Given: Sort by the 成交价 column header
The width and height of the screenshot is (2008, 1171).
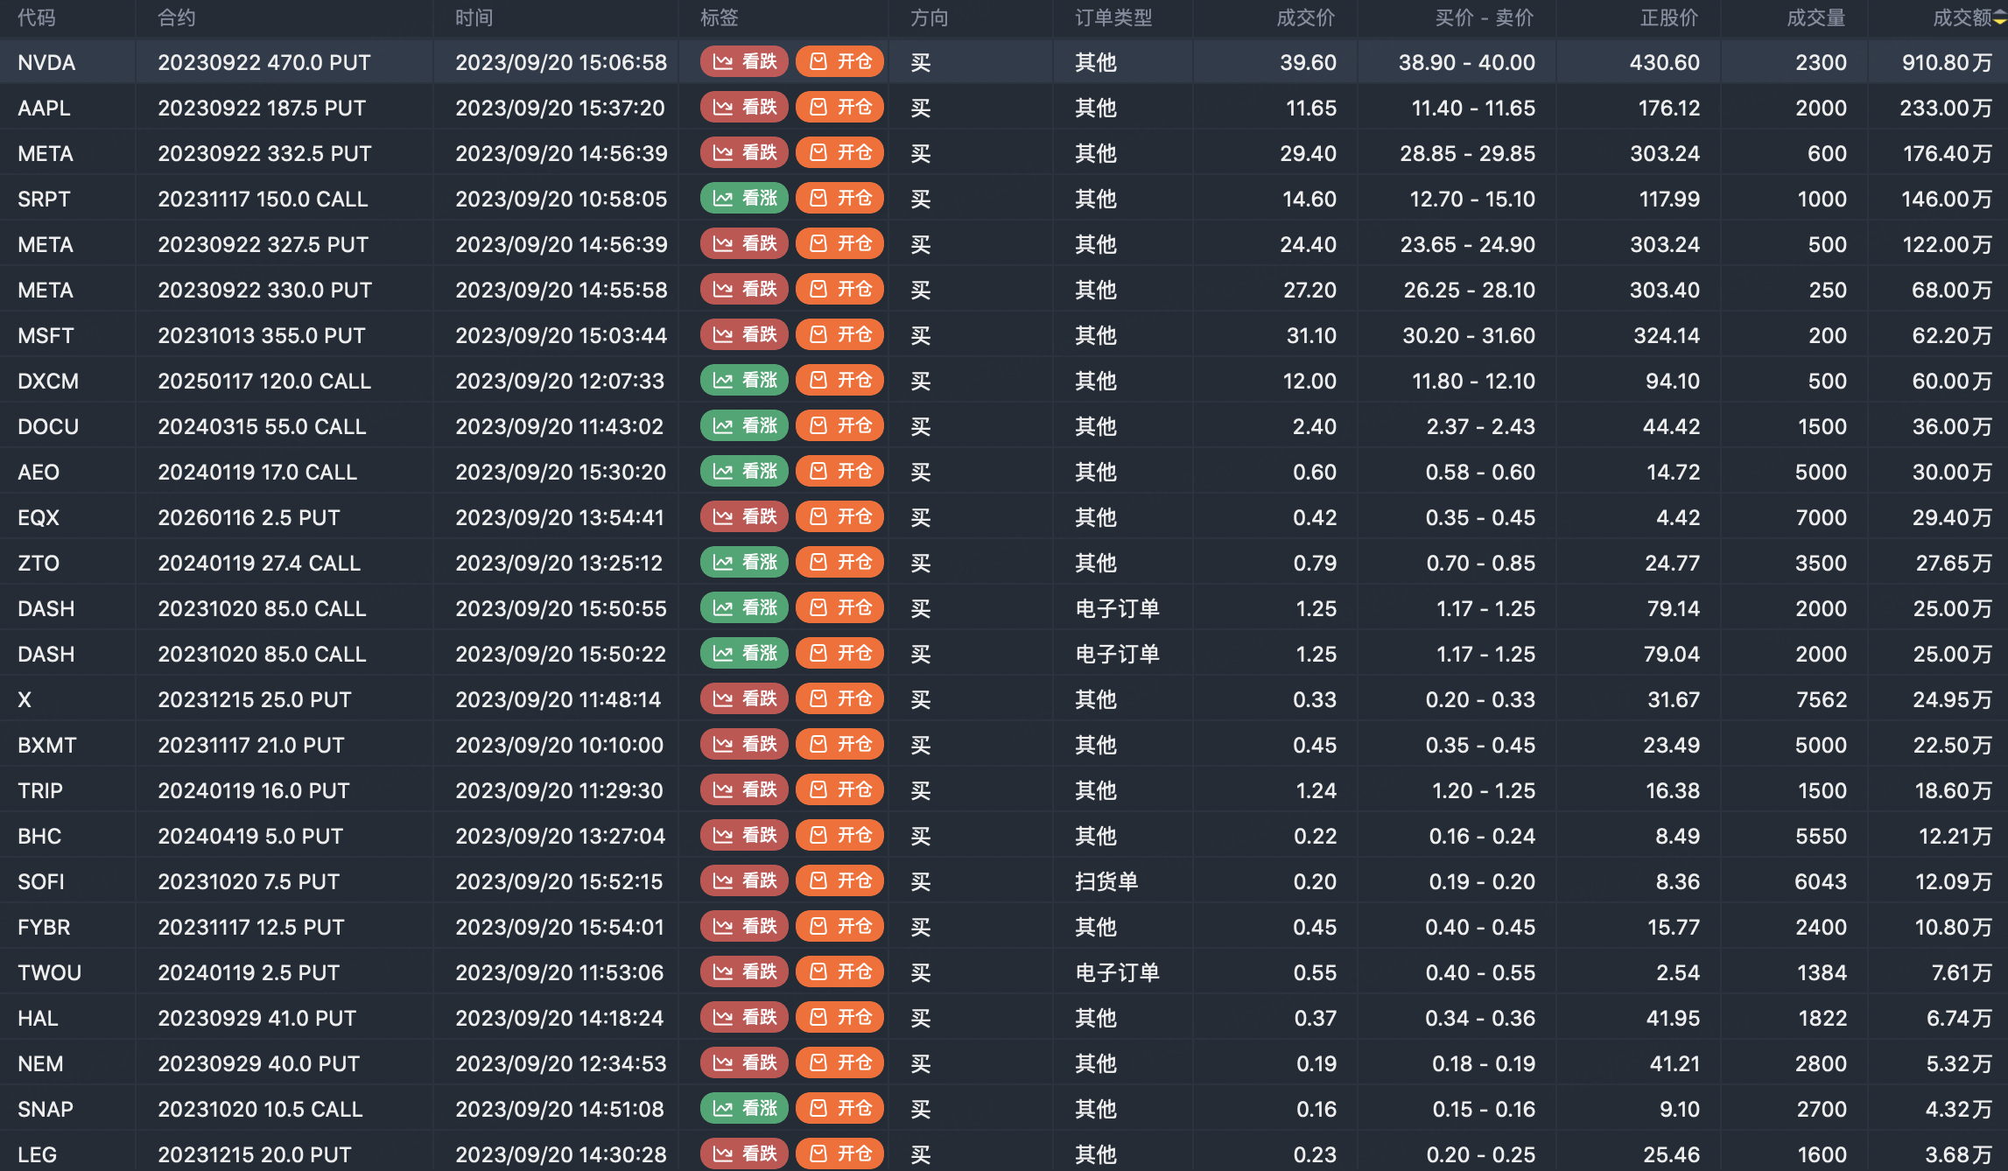Looking at the screenshot, I should click(1305, 18).
